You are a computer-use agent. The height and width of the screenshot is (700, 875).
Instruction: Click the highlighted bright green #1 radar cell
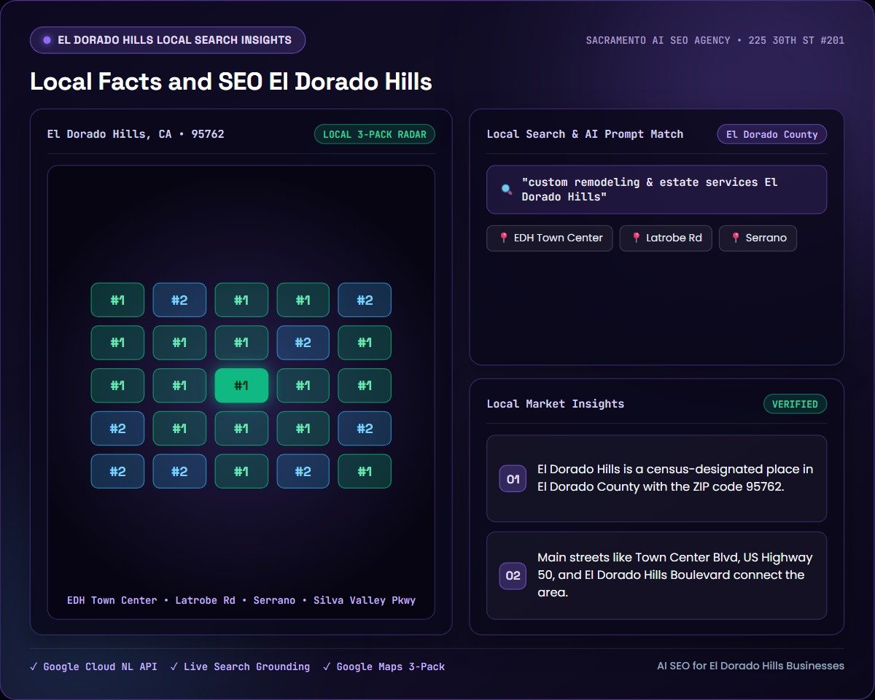coord(241,386)
